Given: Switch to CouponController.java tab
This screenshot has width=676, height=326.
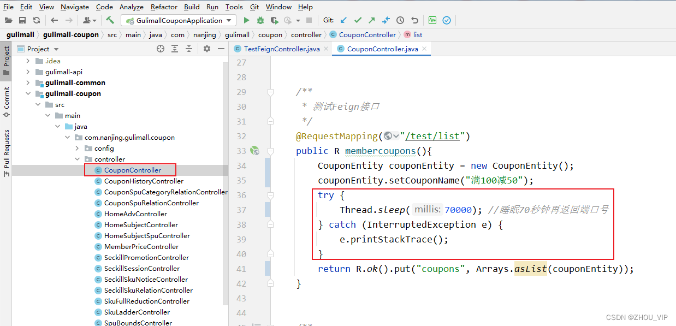Looking at the screenshot, I should coord(382,49).
